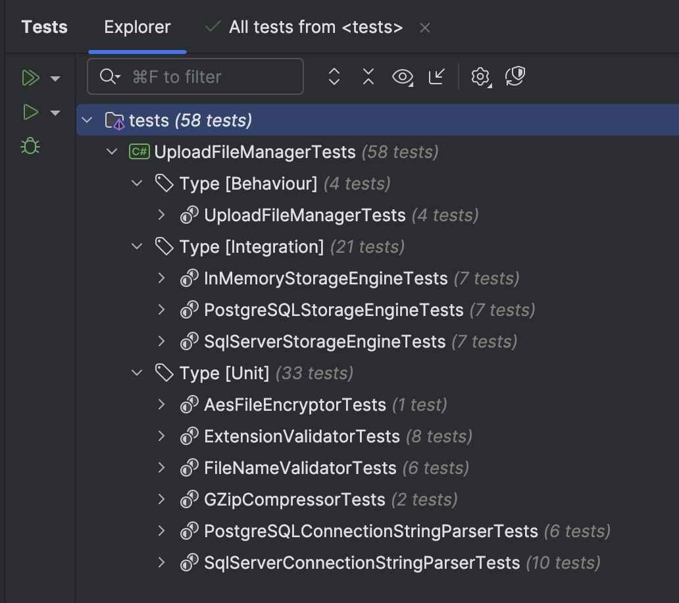This screenshot has height=603, width=679.
Task: Collapse the Type [Integration] group
Action: 136,247
